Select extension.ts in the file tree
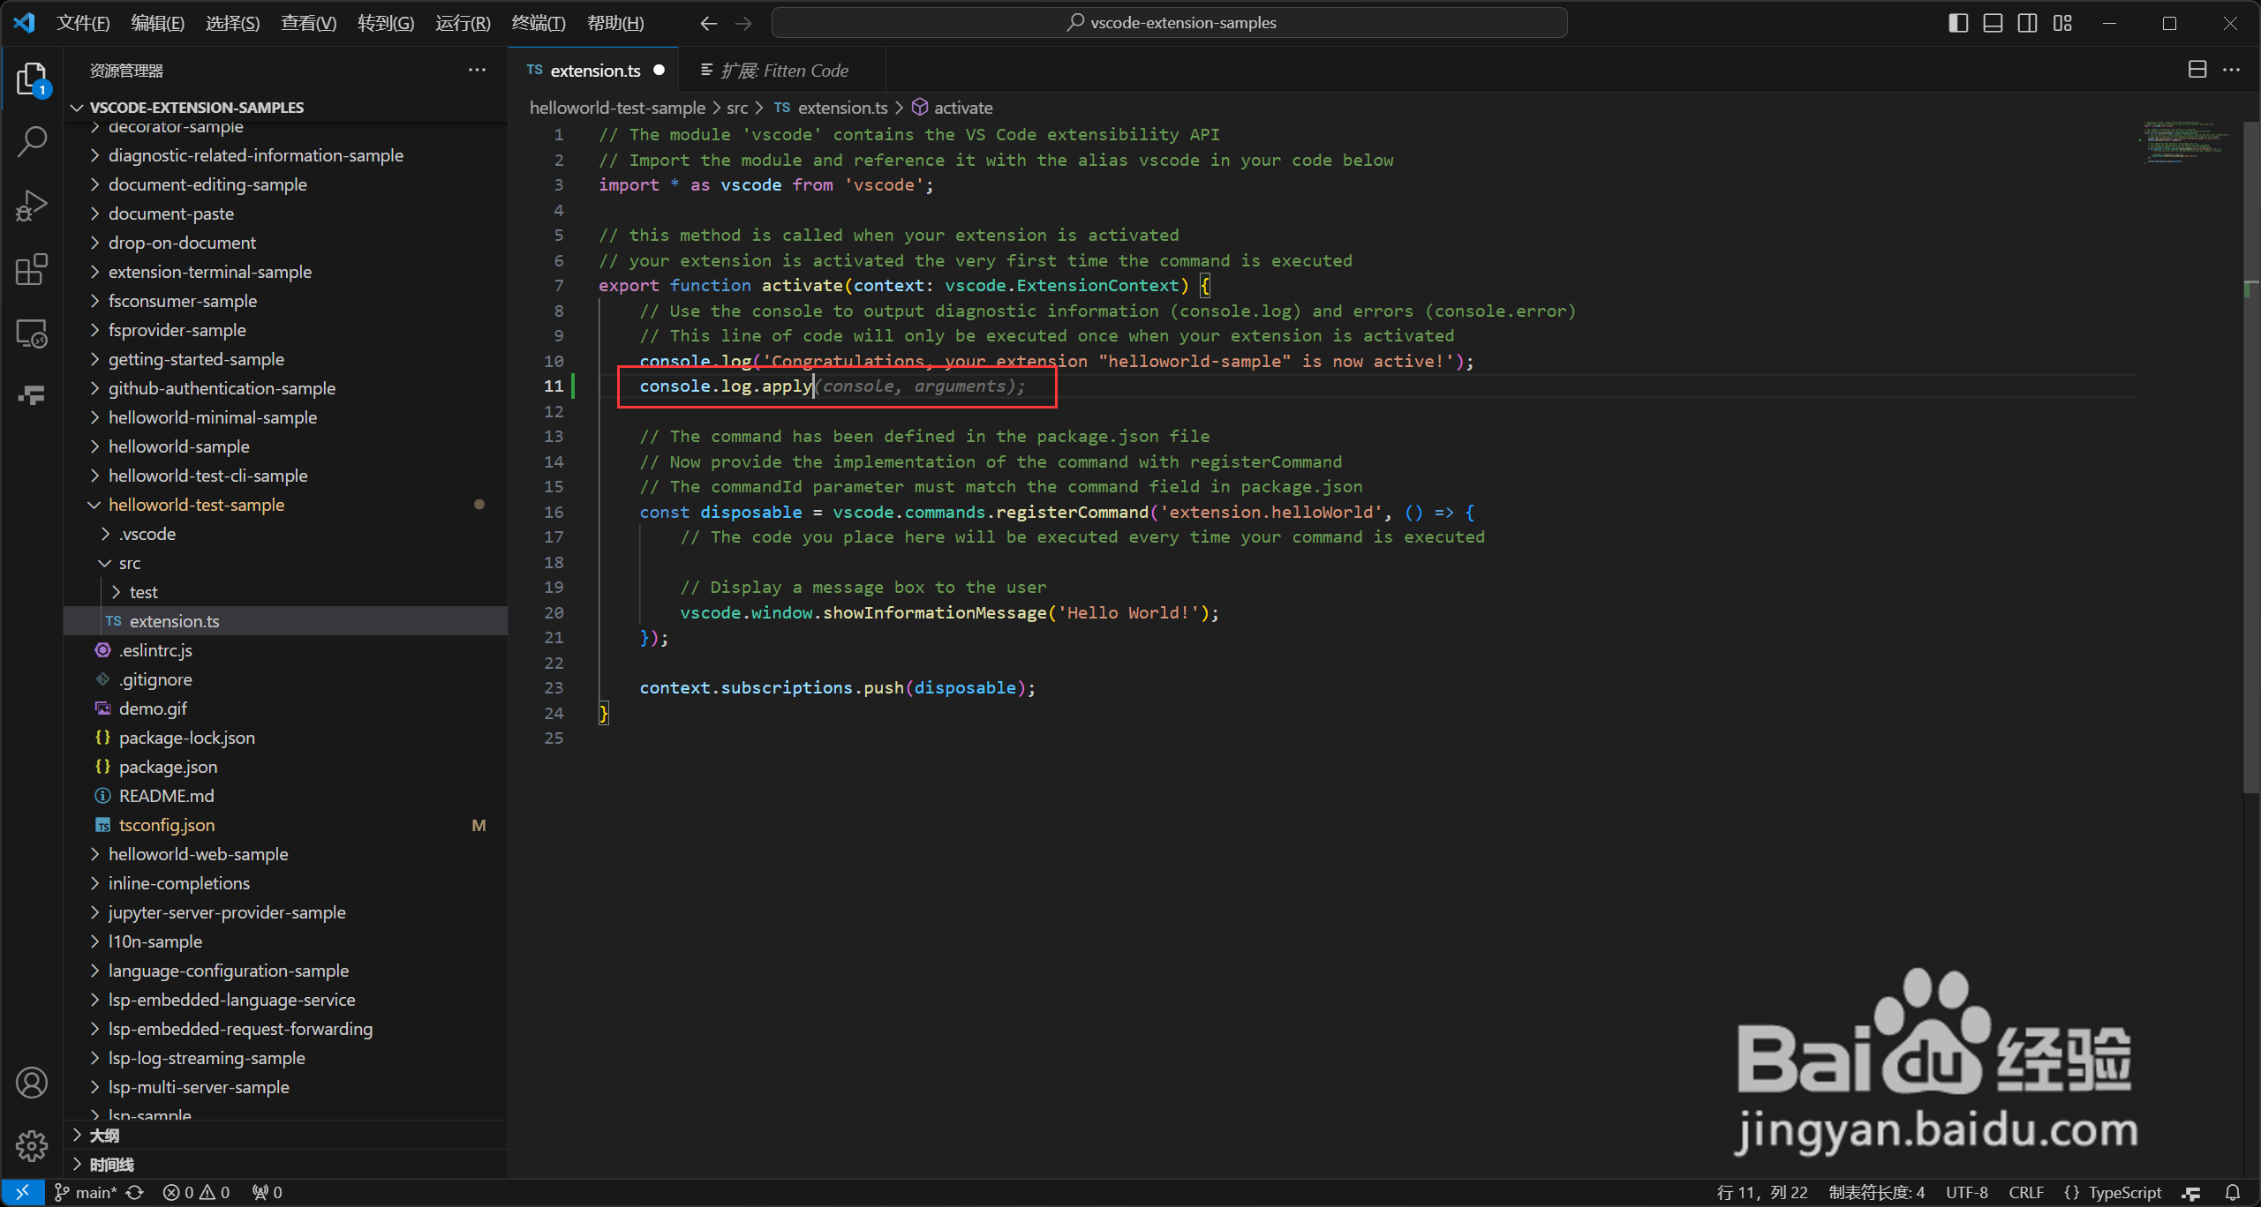 [287, 621]
